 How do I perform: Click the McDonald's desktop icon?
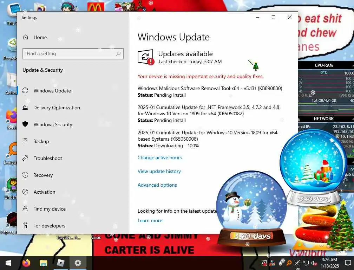(96, 7)
